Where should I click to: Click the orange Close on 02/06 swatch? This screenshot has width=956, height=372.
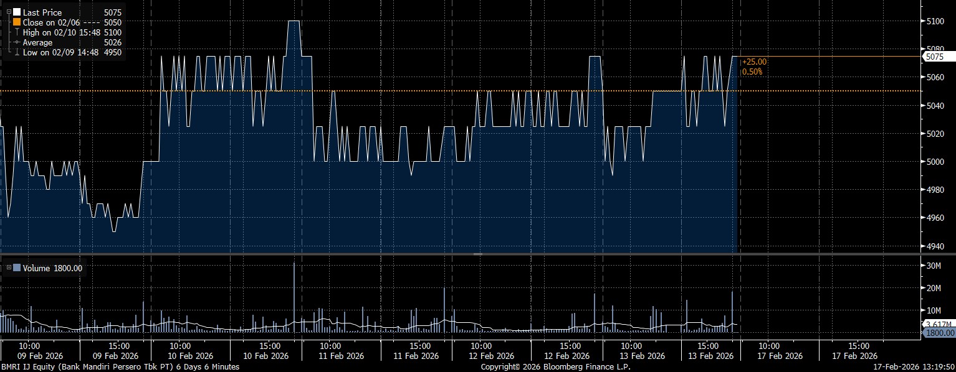point(17,22)
